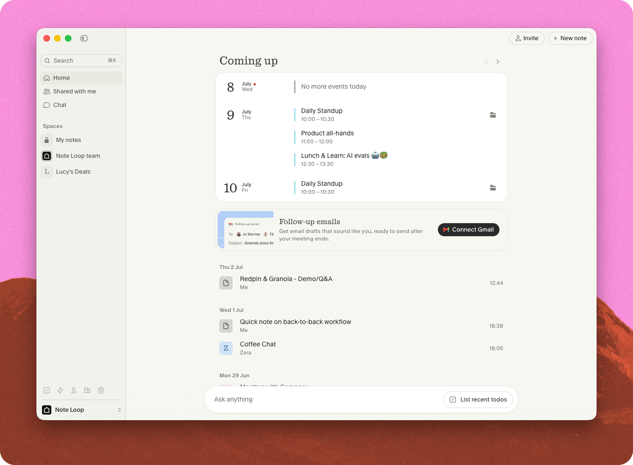Click the Wed 1 Jul date header
Screen dimensions: 633x465
[x=232, y=310]
